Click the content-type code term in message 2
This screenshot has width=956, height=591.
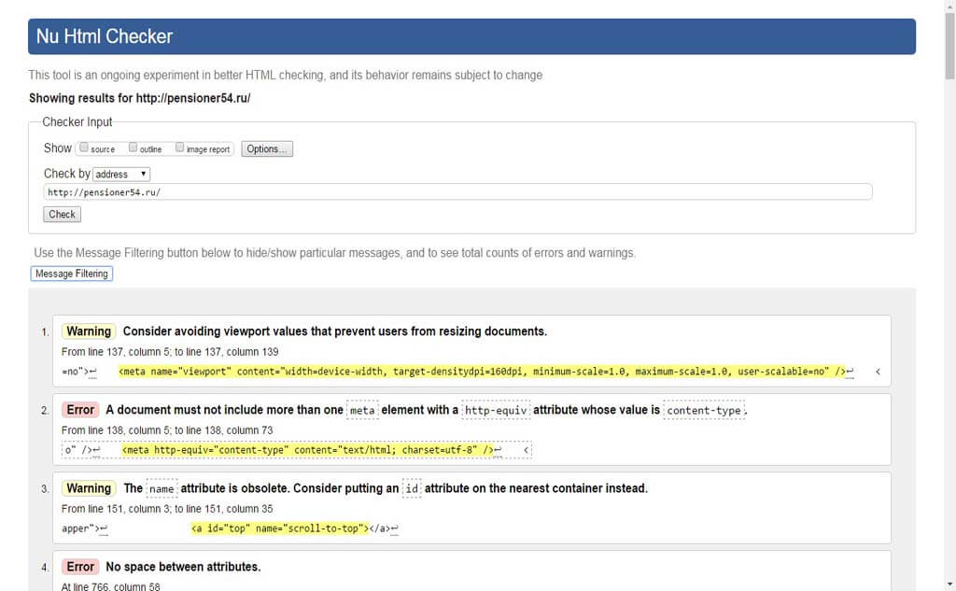tap(704, 410)
